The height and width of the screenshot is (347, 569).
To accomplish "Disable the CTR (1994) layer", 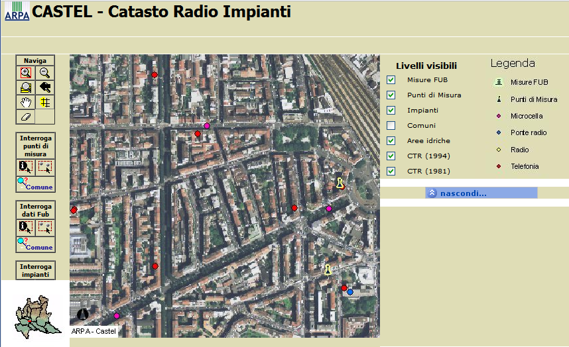I will click(x=391, y=156).
